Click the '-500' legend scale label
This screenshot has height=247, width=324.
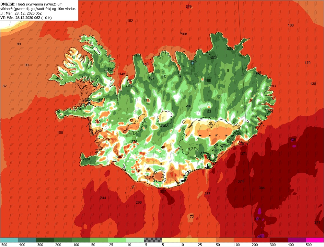point(4,245)
